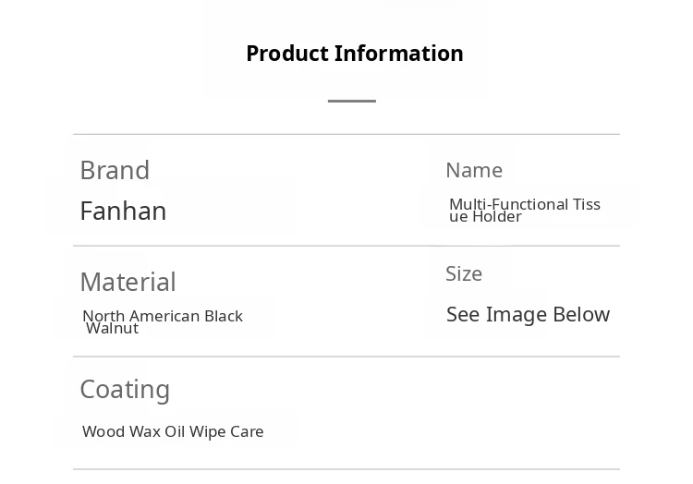Select the Size label
This screenshot has height=484, width=693.
[x=464, y=273]
